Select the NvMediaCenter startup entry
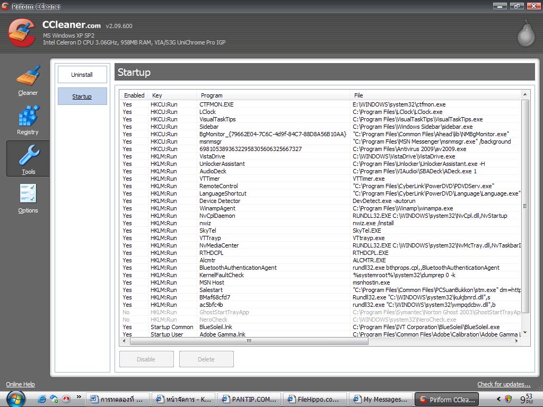543x407 pixels. [x=320, y=245]
